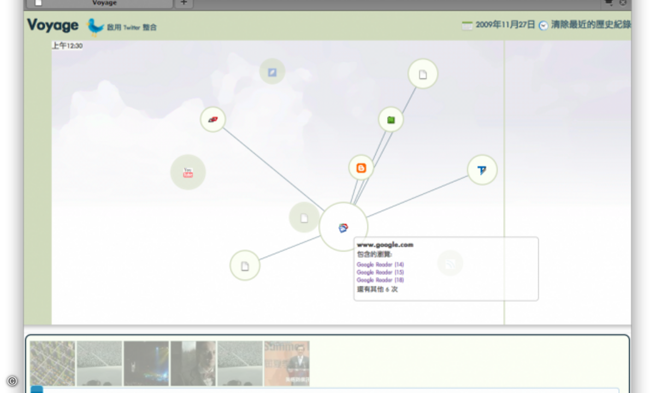Screen dimensions: 655x393
Task: Open the Twitter integration link
Action: point(132,27)
